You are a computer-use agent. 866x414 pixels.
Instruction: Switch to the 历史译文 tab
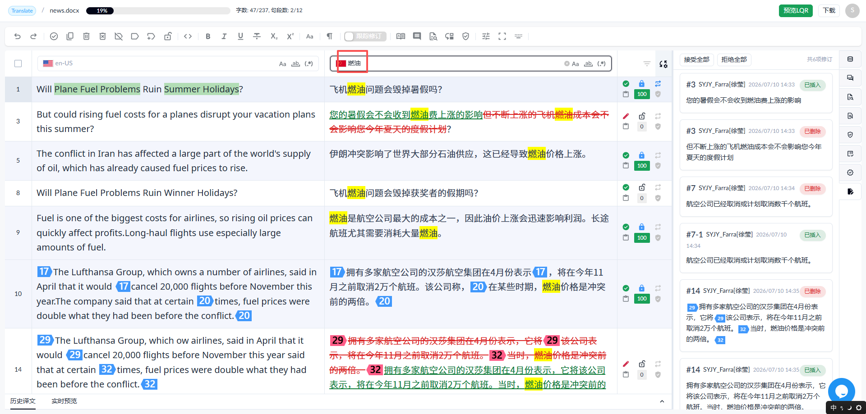tap(23, 401)
